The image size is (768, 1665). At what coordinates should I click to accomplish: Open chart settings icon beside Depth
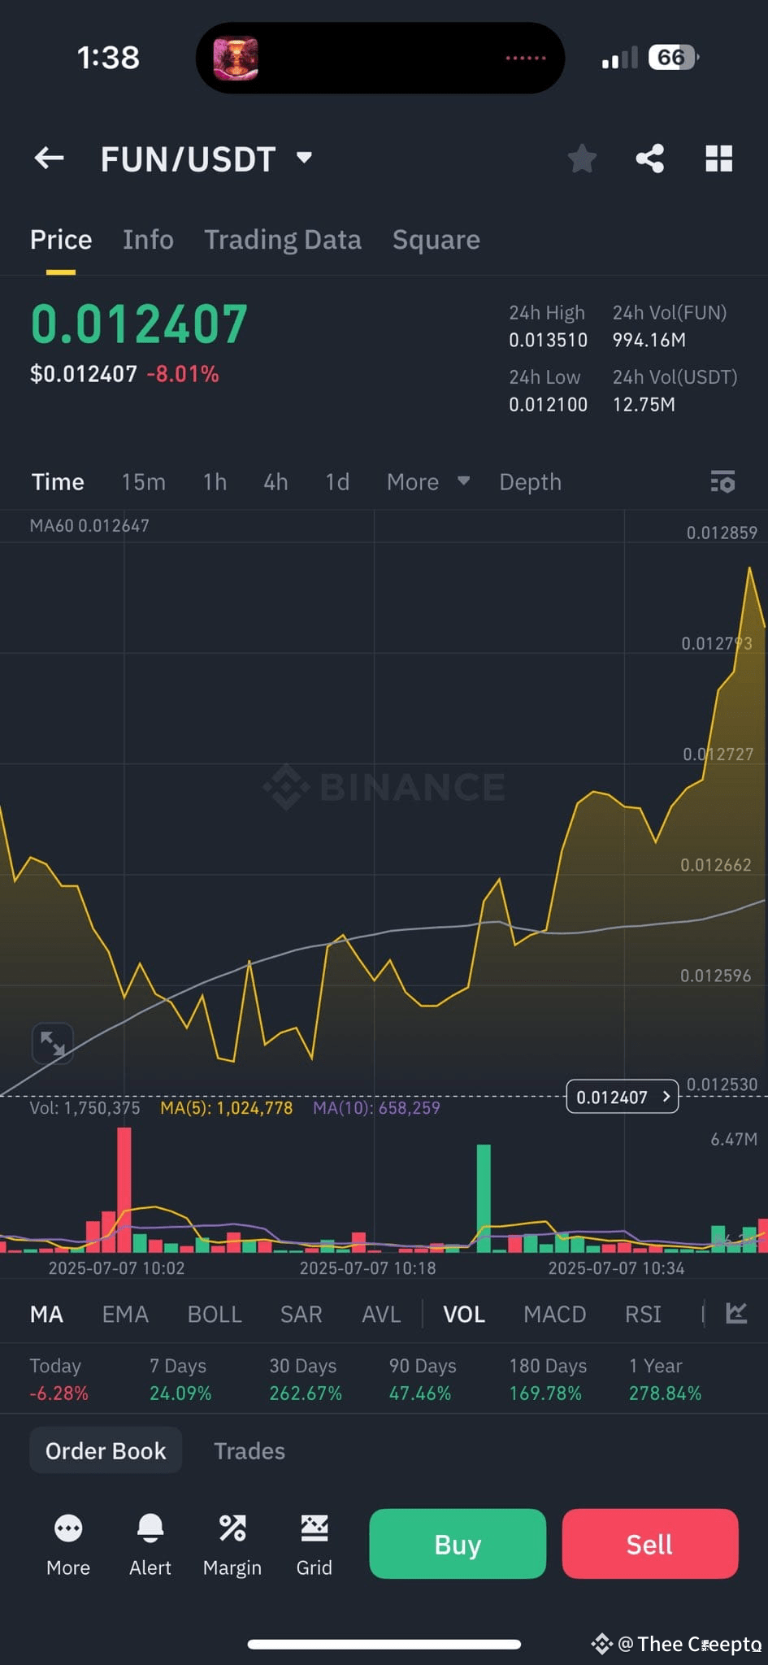click(x=722, y=481)
